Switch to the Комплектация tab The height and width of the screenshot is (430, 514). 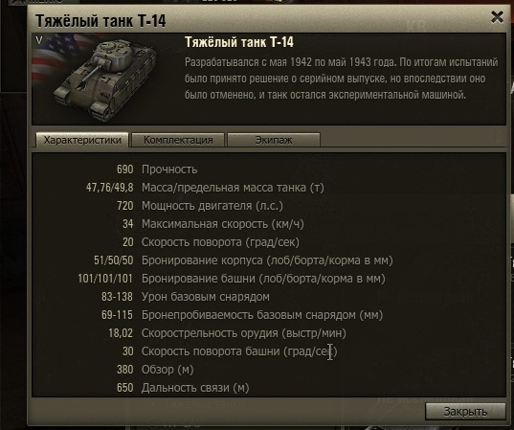[178, 140]
